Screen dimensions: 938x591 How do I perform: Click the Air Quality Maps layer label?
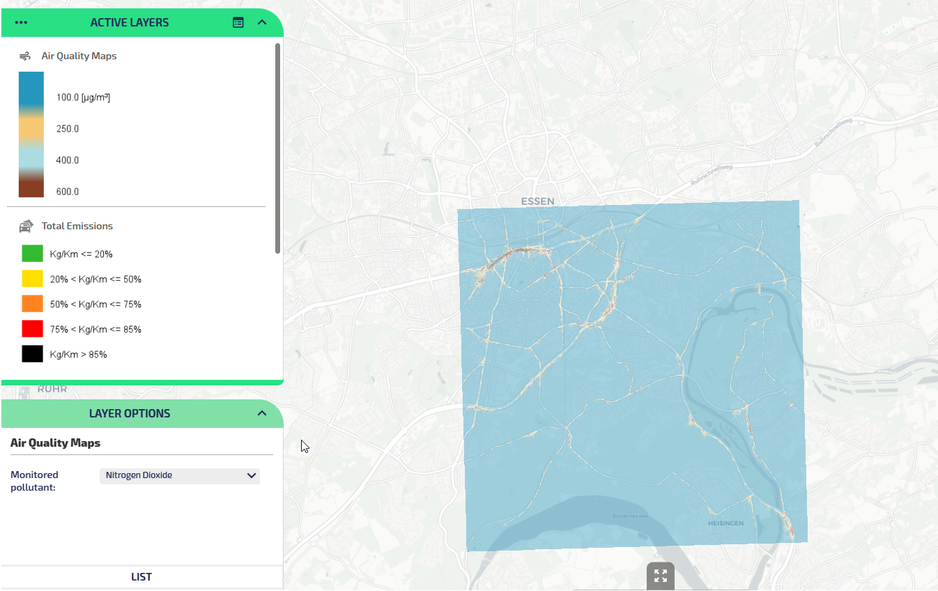tap(79, 56)
